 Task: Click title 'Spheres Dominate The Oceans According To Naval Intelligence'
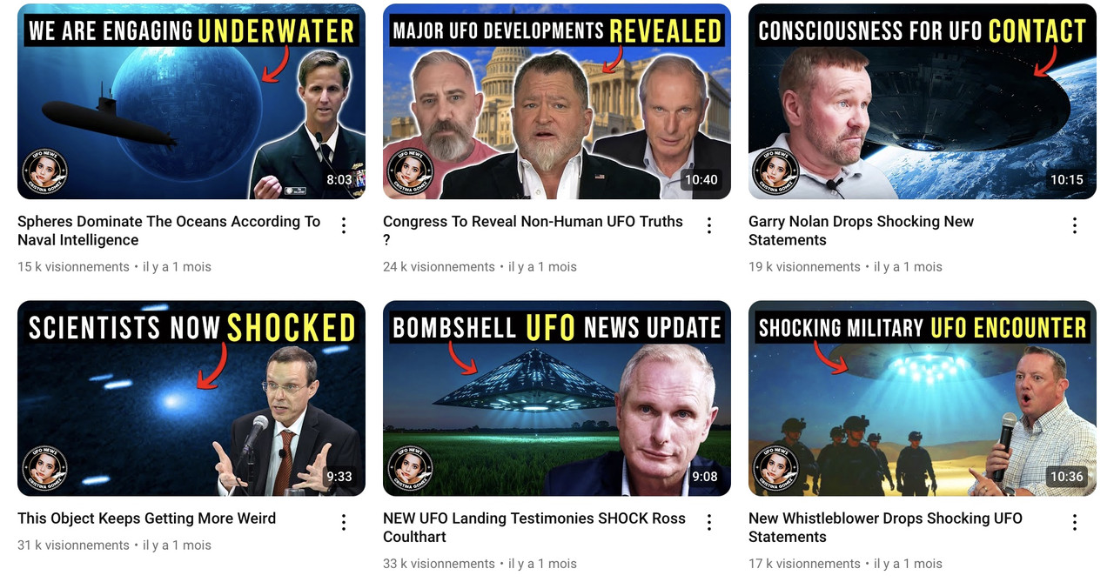(169, 231)
